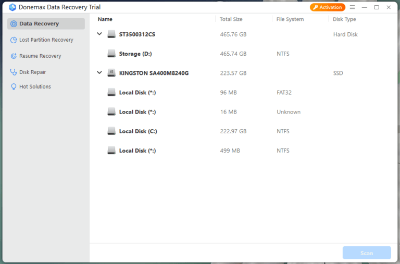
Task: Click the 223.57 GB size value
Action: click(x=233, y=73)
